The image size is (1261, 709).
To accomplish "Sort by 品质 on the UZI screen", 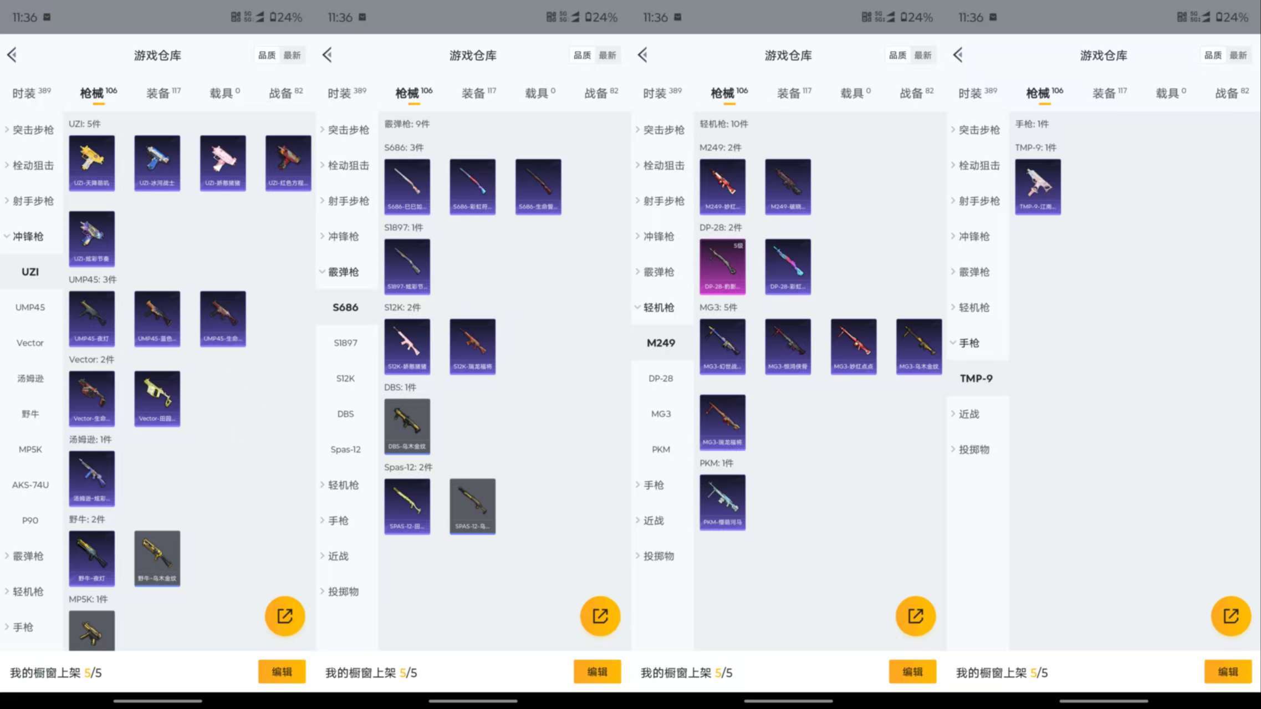I will pos(267,55).
